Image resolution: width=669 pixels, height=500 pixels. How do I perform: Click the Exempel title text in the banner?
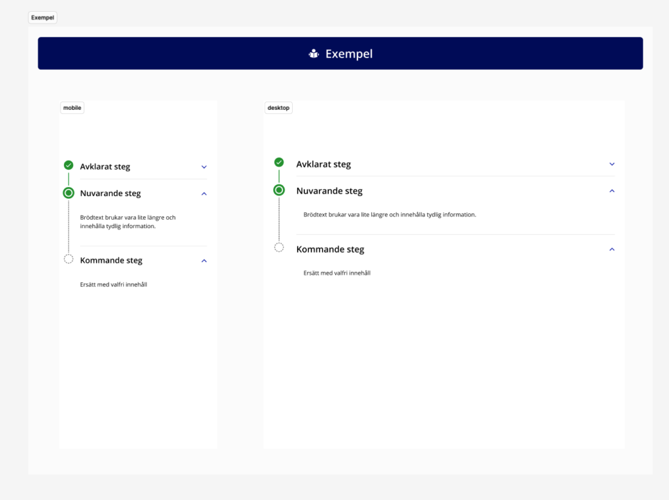349,54
